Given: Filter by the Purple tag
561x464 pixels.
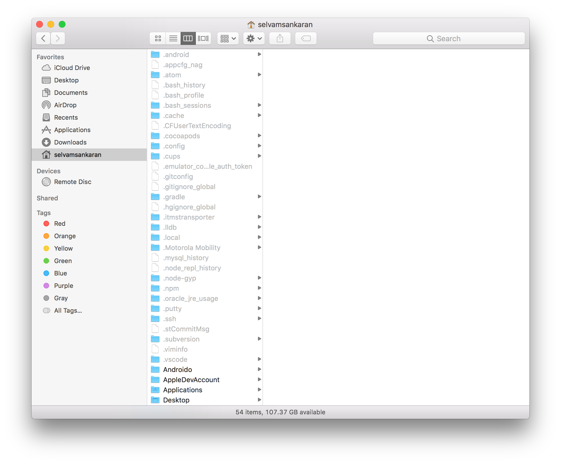Looking at the screenshot, I should [x=89, y=286].
